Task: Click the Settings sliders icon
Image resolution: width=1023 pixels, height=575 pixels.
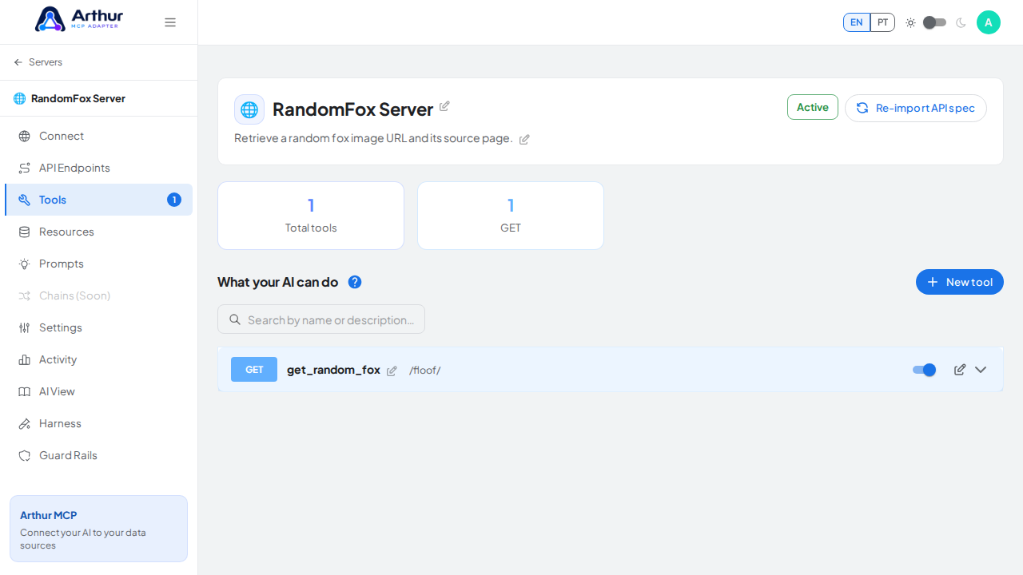Action: 24,327
